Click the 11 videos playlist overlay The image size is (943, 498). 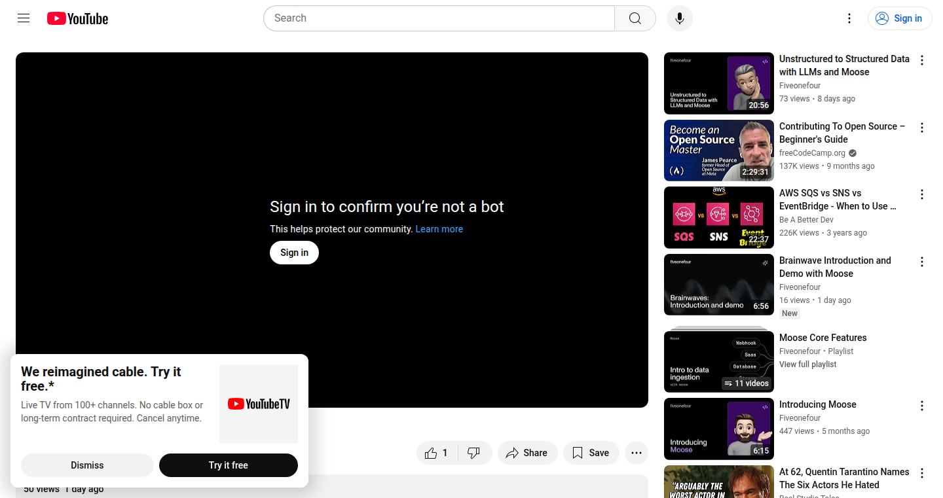coord(747,383)
